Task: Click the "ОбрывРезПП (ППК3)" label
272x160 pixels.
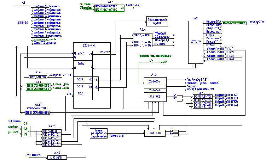Action: (x=220, y=56)
